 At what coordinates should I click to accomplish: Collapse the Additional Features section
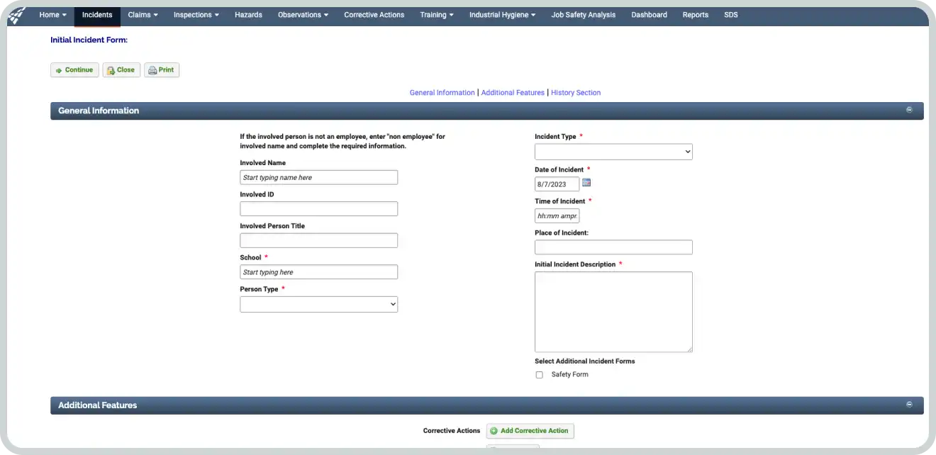909,405
